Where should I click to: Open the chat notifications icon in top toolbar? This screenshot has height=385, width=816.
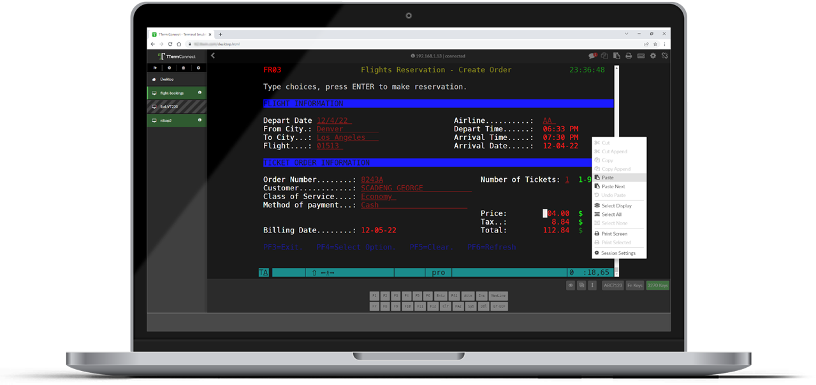point(592,56)
